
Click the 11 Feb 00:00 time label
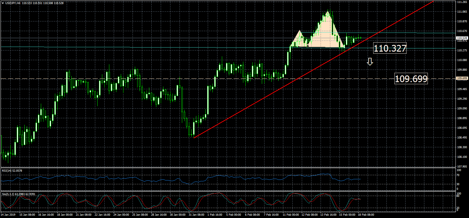tap(291, 215)
